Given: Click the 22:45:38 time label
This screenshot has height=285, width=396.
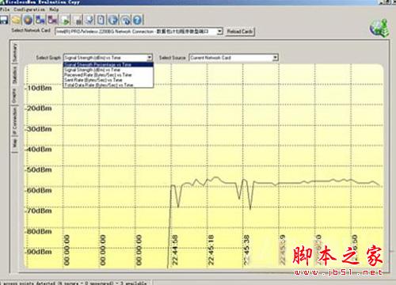Looking at the screenshot, I should pos(247,250).
